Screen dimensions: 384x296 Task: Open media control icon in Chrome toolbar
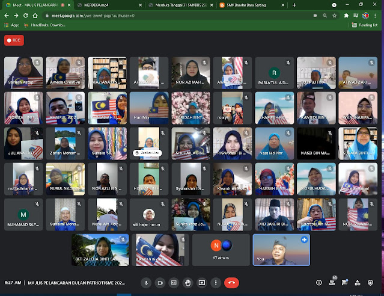pos(356,16)
